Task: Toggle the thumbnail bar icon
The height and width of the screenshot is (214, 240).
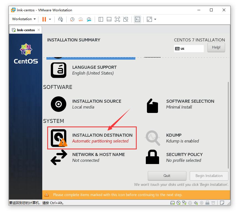Action: (x=109, y=19)
